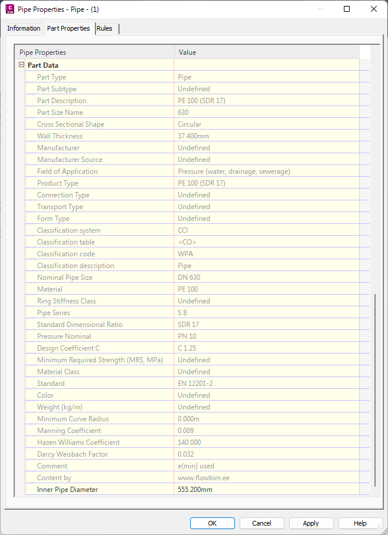Click the Part Subtype row label
The height and width of the screenshot is (535, 388).
(57, 89)
